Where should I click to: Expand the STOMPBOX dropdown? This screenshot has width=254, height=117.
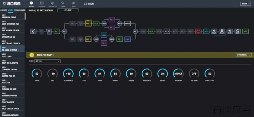(x=244, y=55)
